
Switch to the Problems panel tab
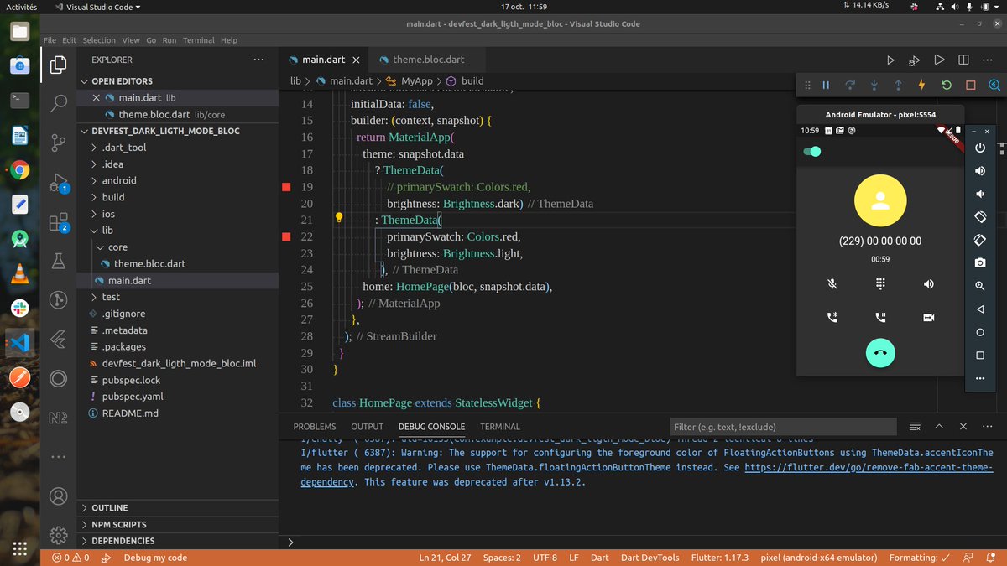[x=315, y=427]
